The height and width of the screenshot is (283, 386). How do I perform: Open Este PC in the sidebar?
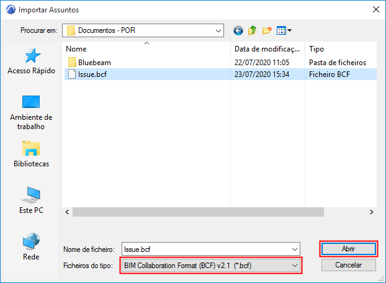pyautogui.click(x=31, y=200)
